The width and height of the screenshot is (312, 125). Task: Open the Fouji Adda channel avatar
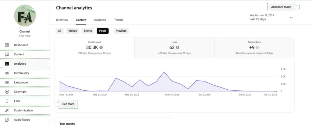point(25,16)
